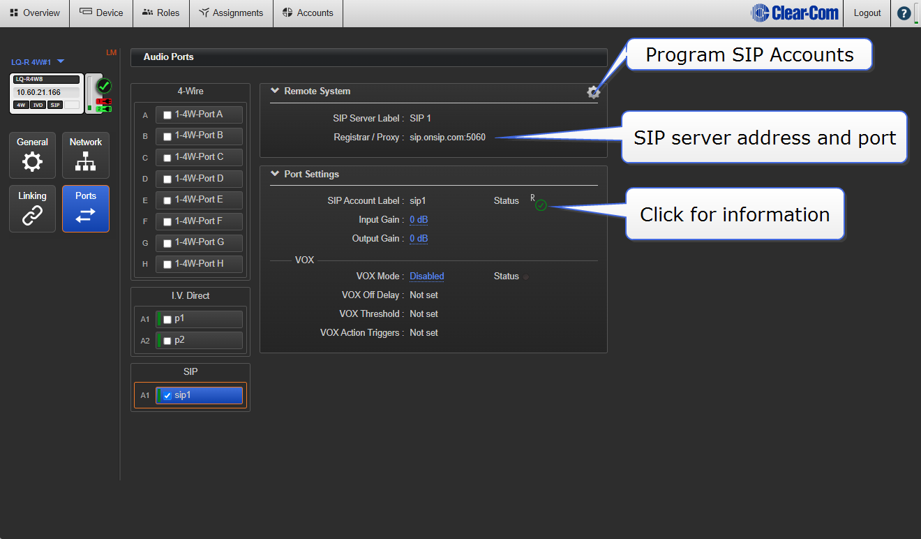Click the Clear-Com logo
The image size is (921, 539).
(x=794, y=13)
